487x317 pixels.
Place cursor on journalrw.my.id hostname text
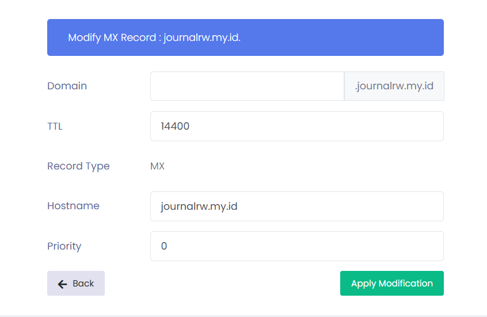click(x=199, y=206)
